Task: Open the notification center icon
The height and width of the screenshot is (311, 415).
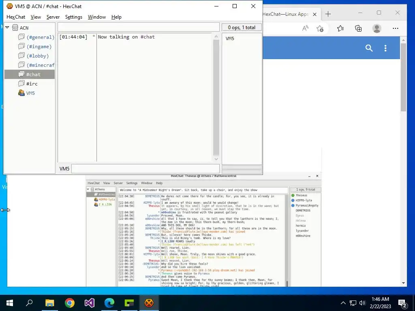Action: point(402,303)
